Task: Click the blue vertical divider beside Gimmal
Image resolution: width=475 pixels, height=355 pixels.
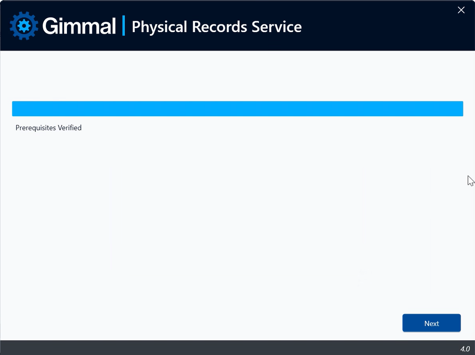Action: click(124, 25)
